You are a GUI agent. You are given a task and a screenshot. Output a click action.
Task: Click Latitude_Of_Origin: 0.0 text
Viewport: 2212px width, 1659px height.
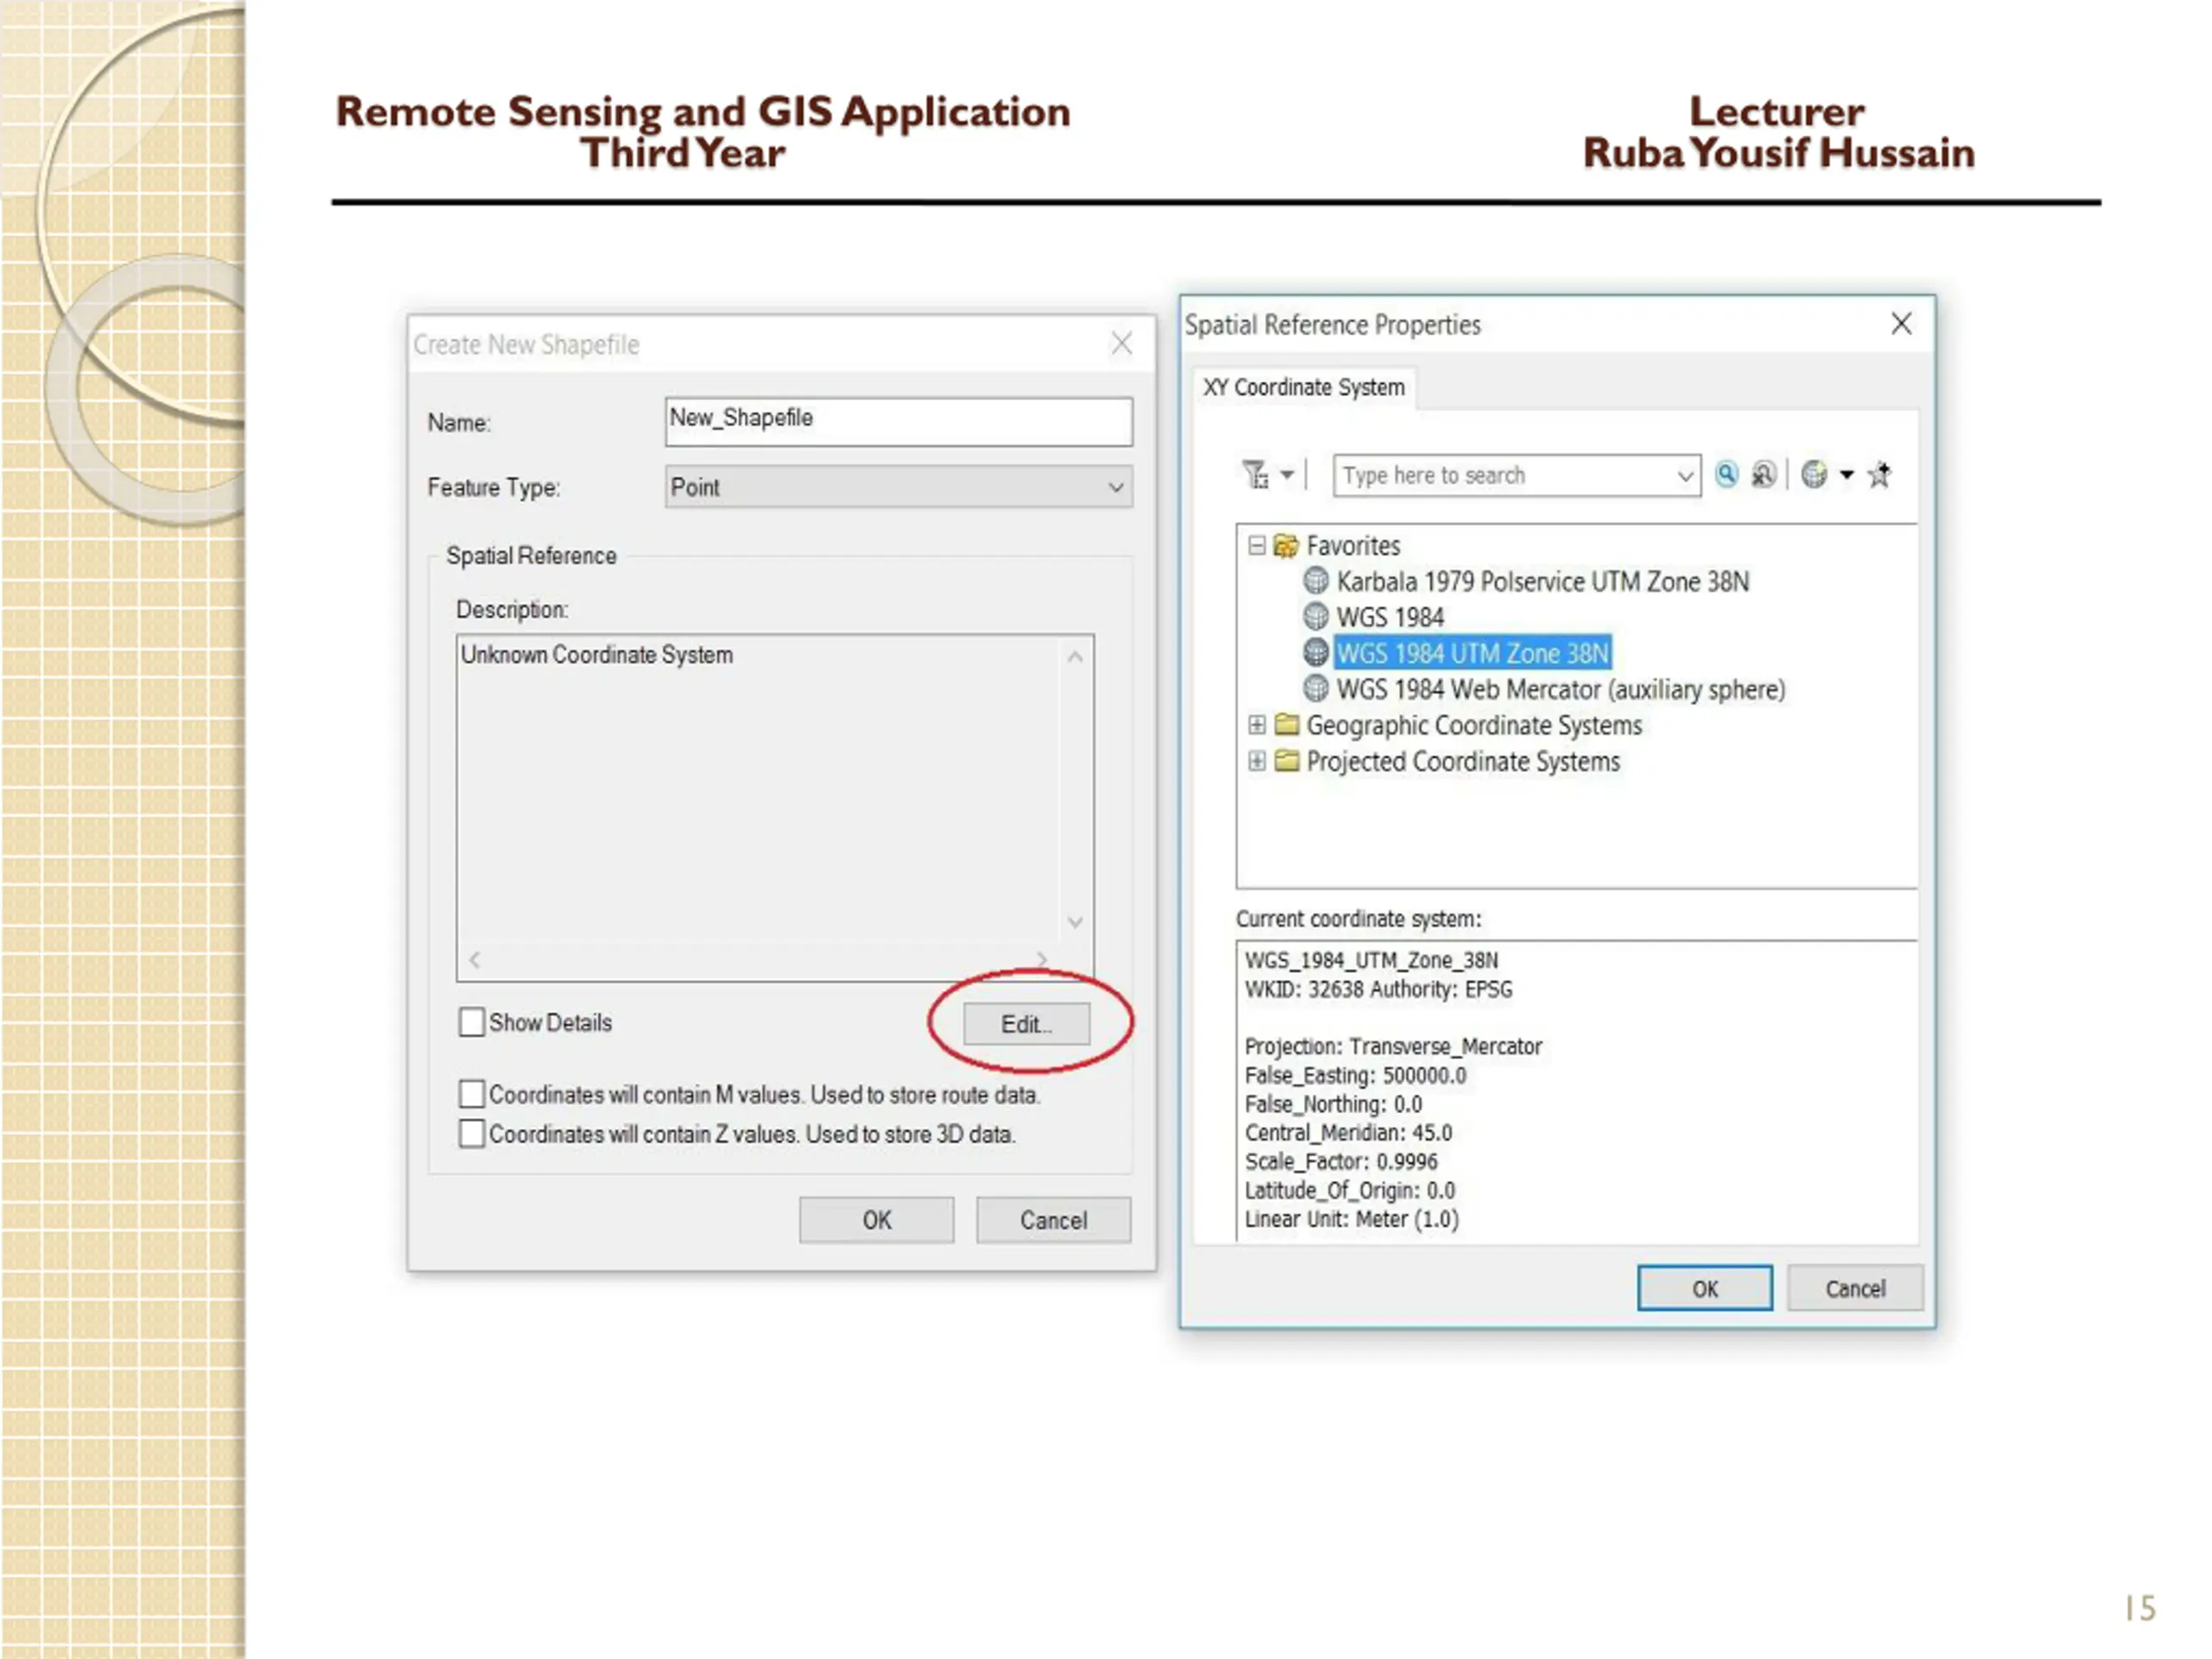coord(1349,1191)
